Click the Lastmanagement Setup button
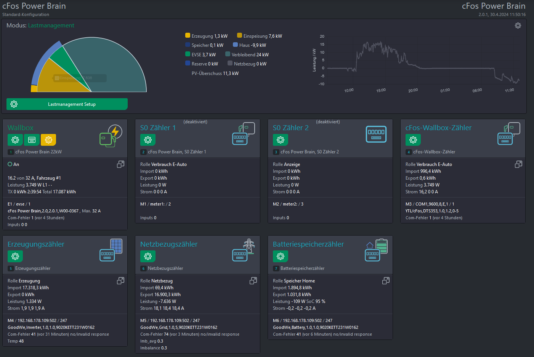Screen dimensions: 534x357 [x=67, y=104]
